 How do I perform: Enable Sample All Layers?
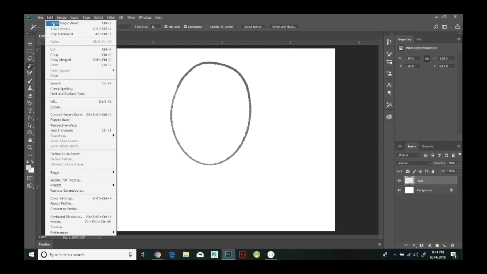[208, 26]
